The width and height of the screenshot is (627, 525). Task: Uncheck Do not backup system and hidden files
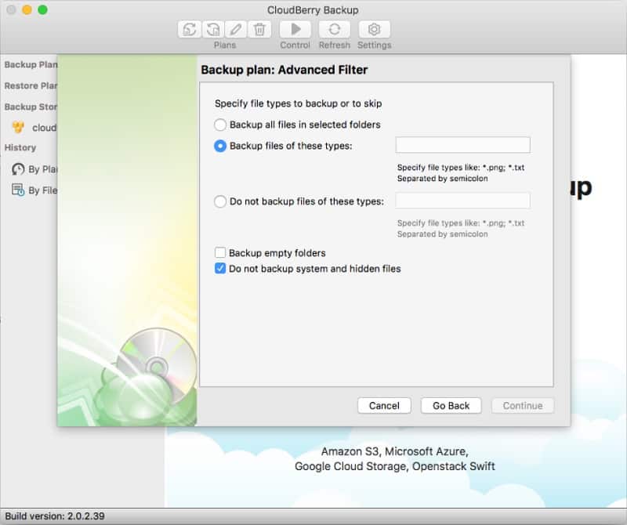[x=220, y=268]
